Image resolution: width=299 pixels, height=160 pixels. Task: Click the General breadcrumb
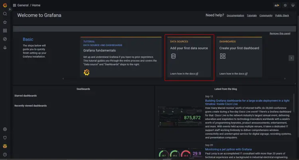pos(23,5)
